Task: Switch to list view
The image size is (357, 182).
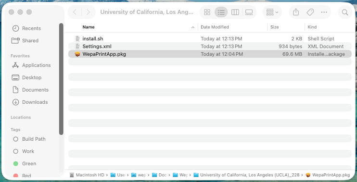Action: coord(221,12)
